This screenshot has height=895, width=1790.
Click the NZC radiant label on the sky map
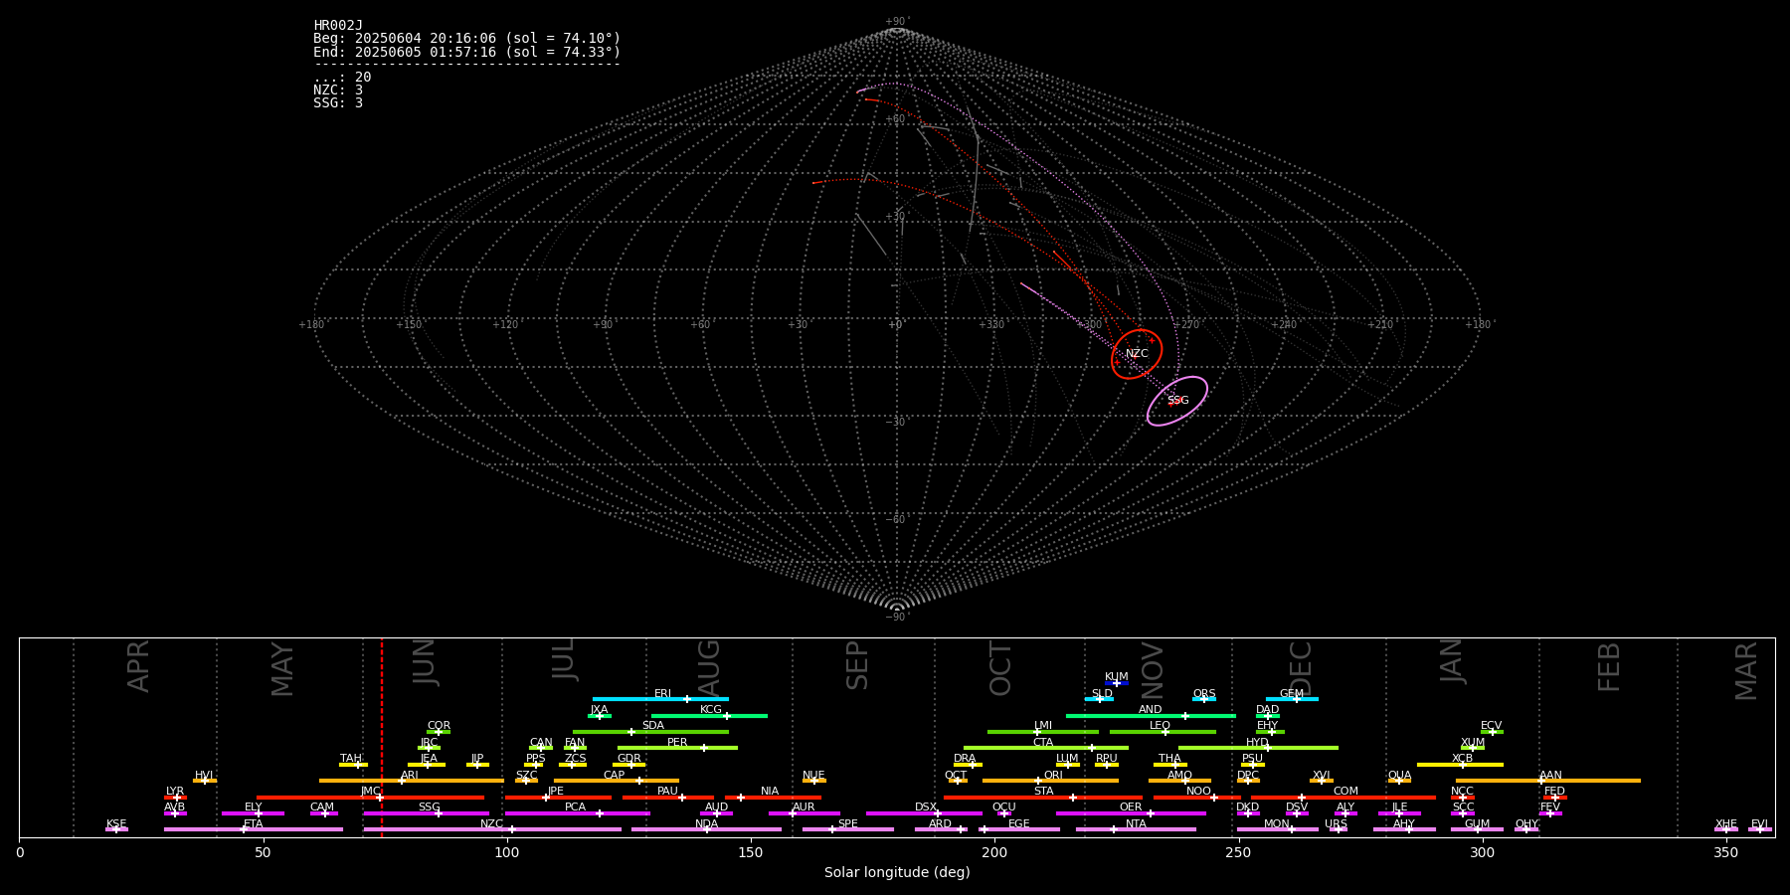[x=1137, y=354]
